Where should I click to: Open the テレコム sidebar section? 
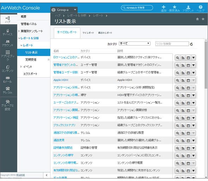tap(8, 90)
